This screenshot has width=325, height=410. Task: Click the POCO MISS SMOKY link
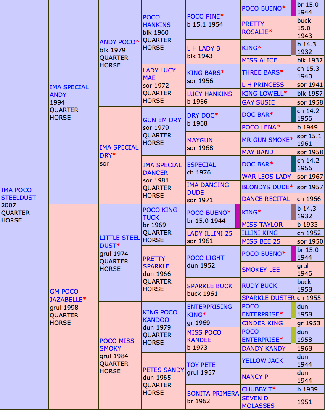[x=116, y=345]
